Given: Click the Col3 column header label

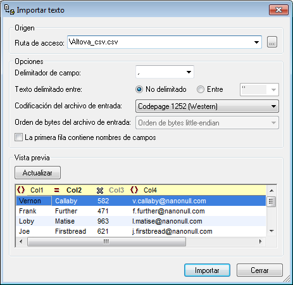Looking at the screenshot, I should point(116,190).
